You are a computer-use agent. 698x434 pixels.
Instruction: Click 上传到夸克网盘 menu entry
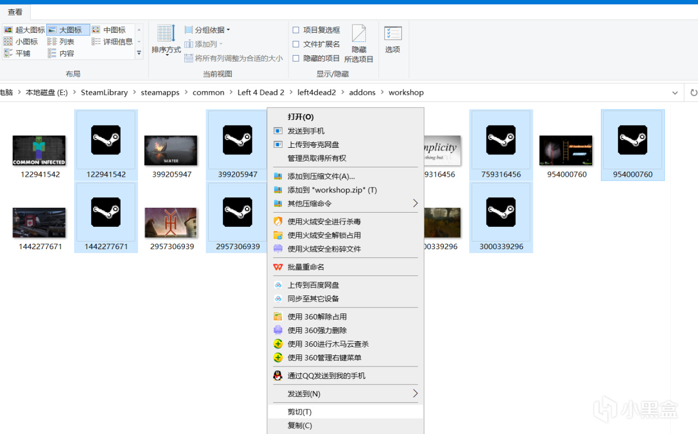(345, 144)
